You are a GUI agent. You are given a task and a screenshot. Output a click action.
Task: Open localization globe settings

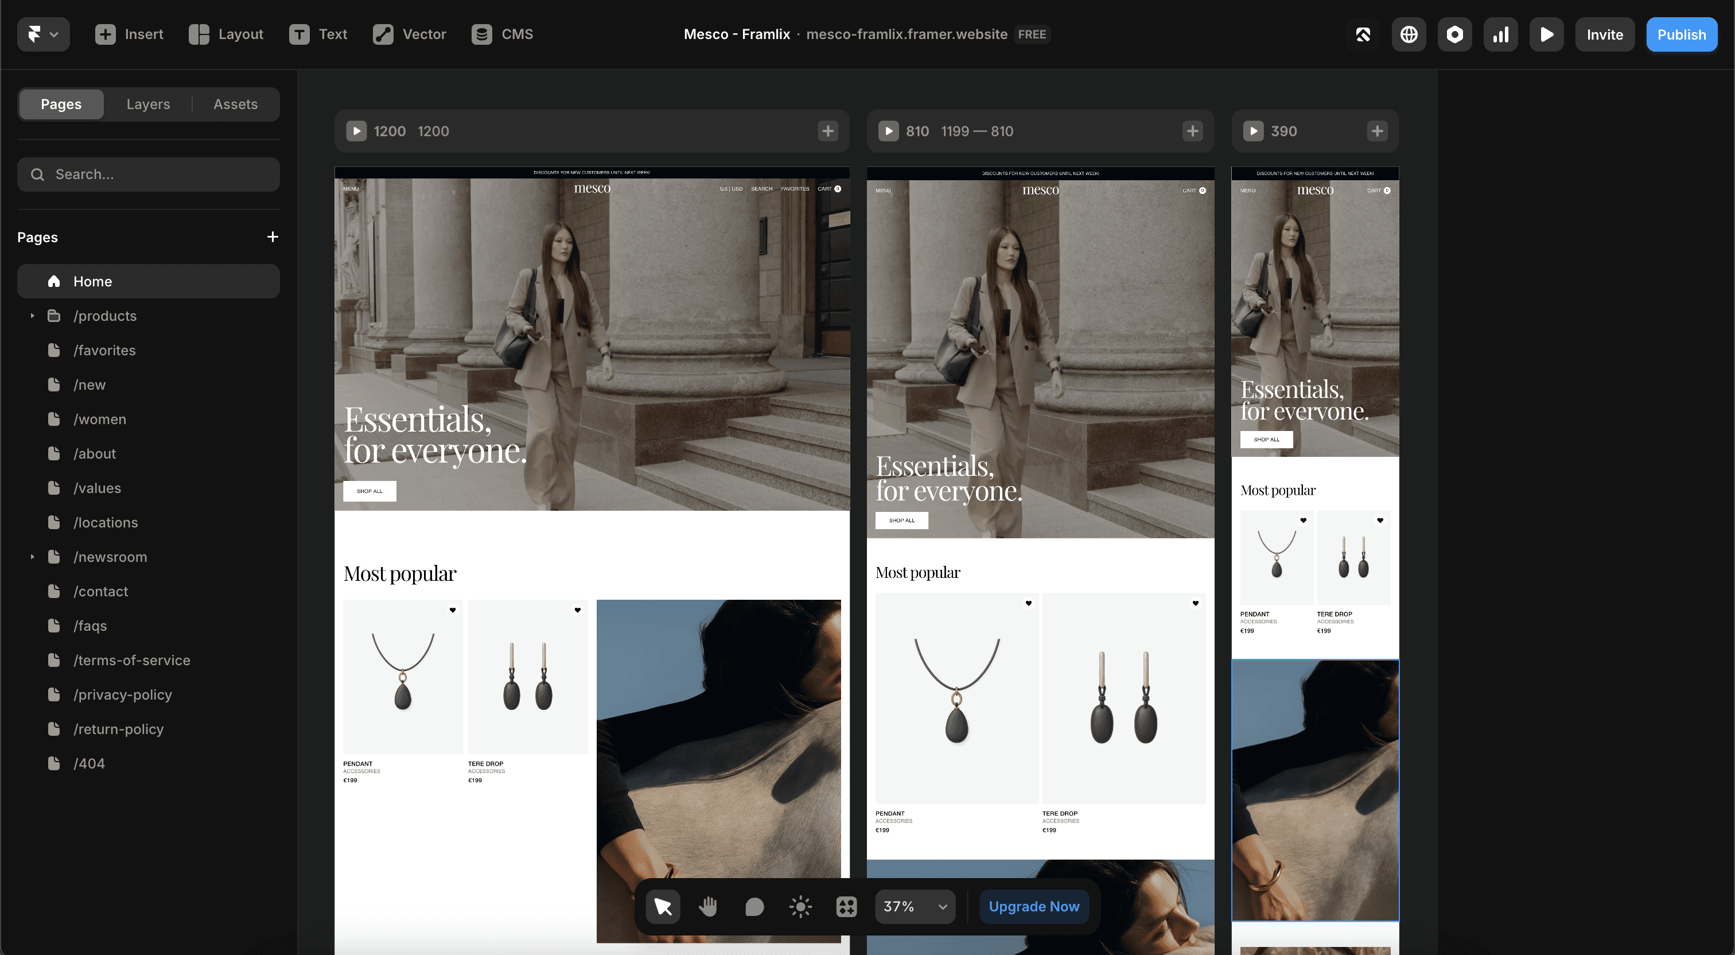click(x=1409, y=34)
